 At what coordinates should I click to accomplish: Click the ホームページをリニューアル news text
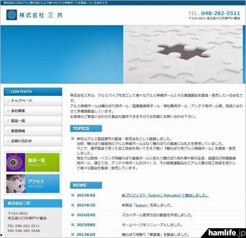pyautogui.click(x=152, y=225)
